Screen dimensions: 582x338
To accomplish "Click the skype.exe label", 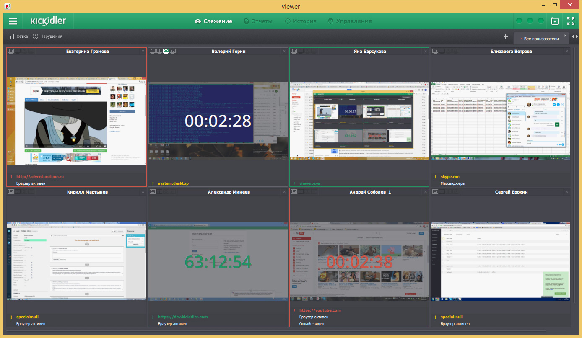I will pyautogui.click(x=450, y=177).
